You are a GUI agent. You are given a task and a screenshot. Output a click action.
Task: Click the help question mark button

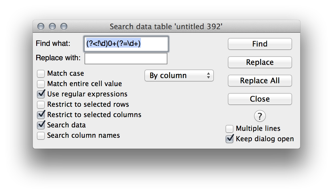(260, 116)
